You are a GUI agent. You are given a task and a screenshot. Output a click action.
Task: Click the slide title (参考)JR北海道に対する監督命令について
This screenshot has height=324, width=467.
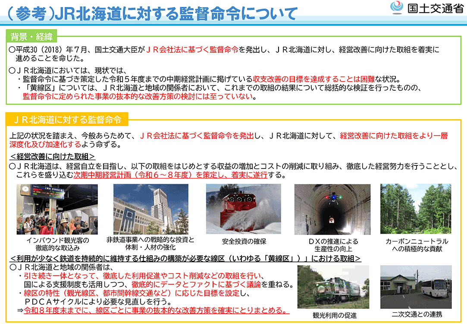[x=152, y=14]
